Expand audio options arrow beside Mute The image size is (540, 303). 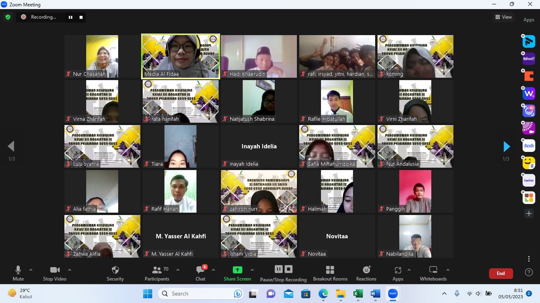tap(31, 270)
